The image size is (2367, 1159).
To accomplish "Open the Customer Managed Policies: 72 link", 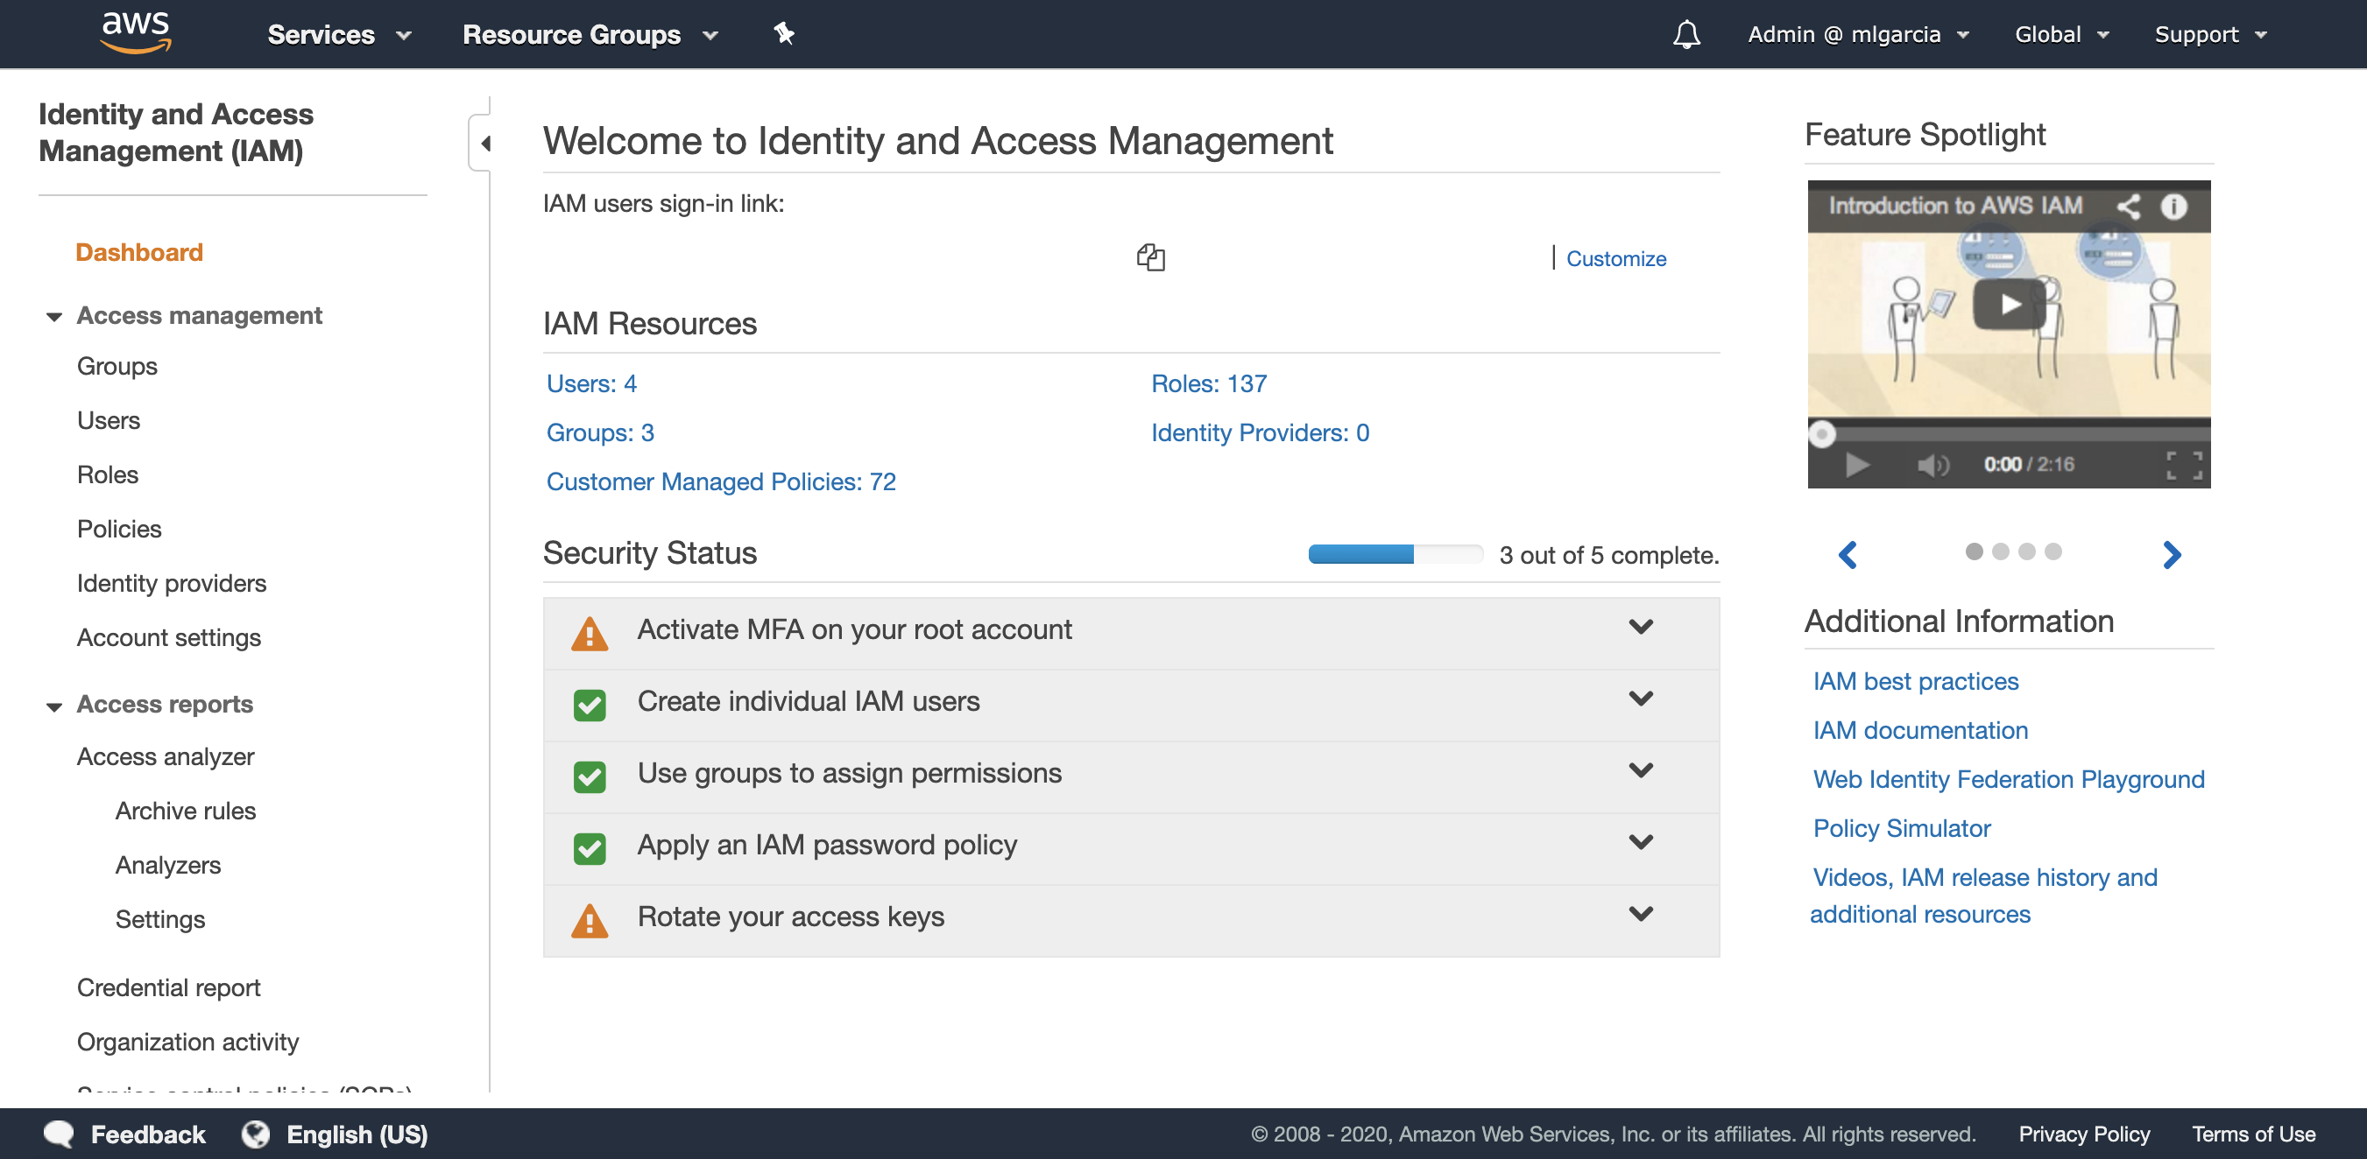I will [x=720, y=481].
